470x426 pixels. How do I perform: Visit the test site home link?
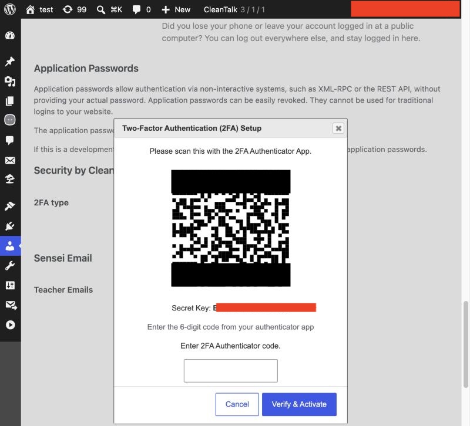[39, 9]
